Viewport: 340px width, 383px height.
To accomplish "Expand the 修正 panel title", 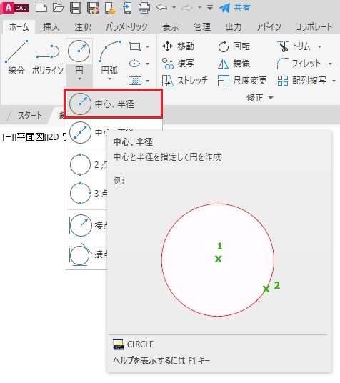I will (259, 98).
